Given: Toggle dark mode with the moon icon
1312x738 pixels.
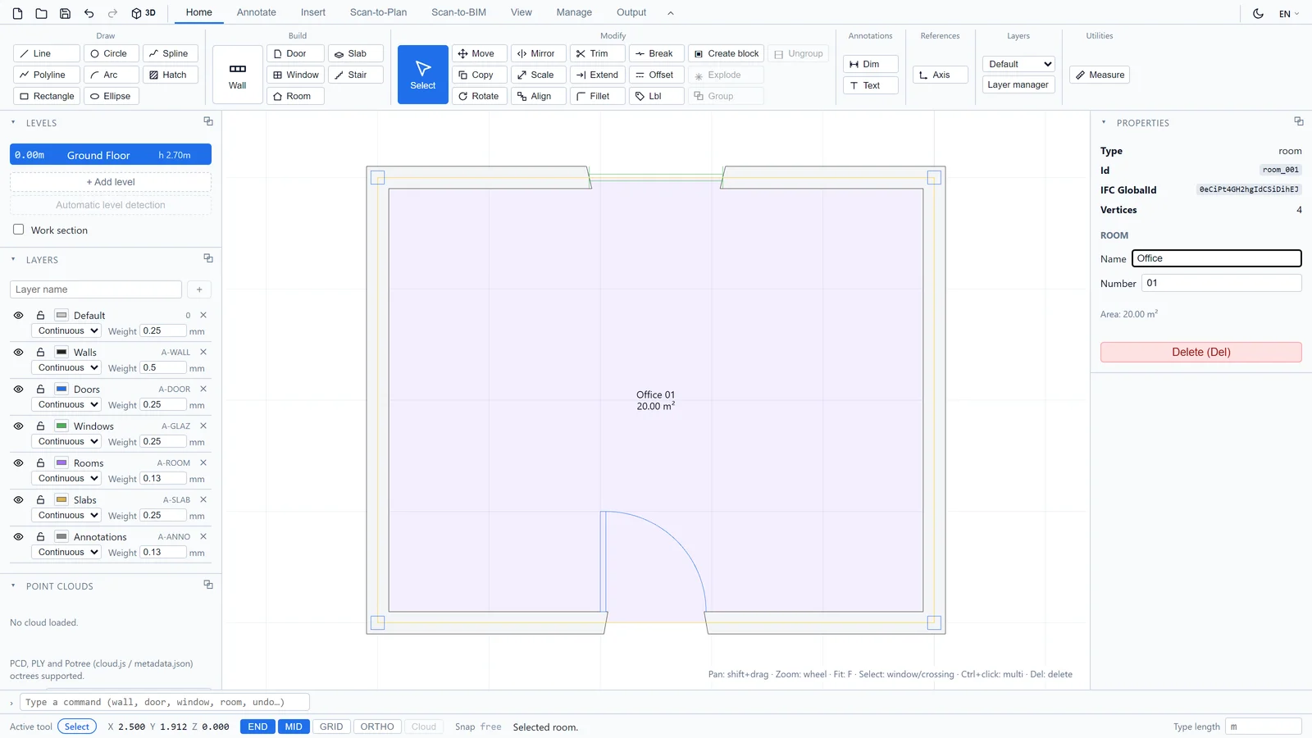Looking at the screenshot, I should coord(1258,13).
